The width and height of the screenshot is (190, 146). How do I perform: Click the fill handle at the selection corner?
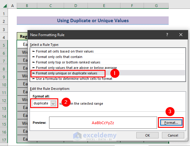coord(168,143)
